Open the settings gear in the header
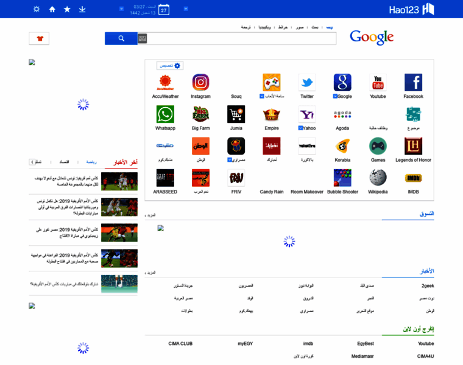 pos(37,9)
